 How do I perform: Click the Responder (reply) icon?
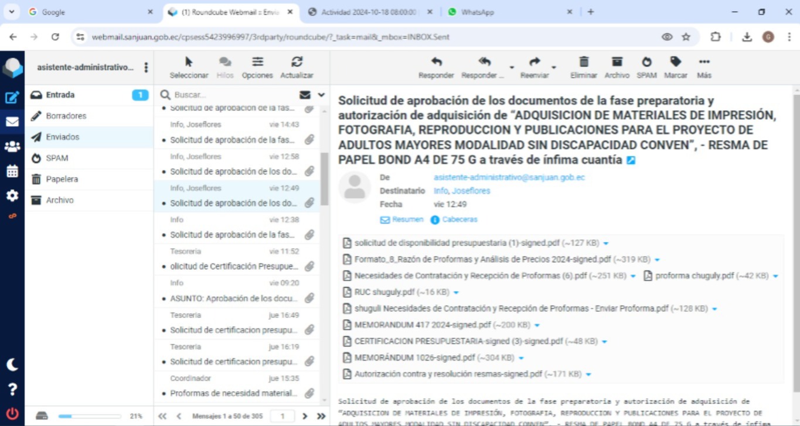pos(436,63)
